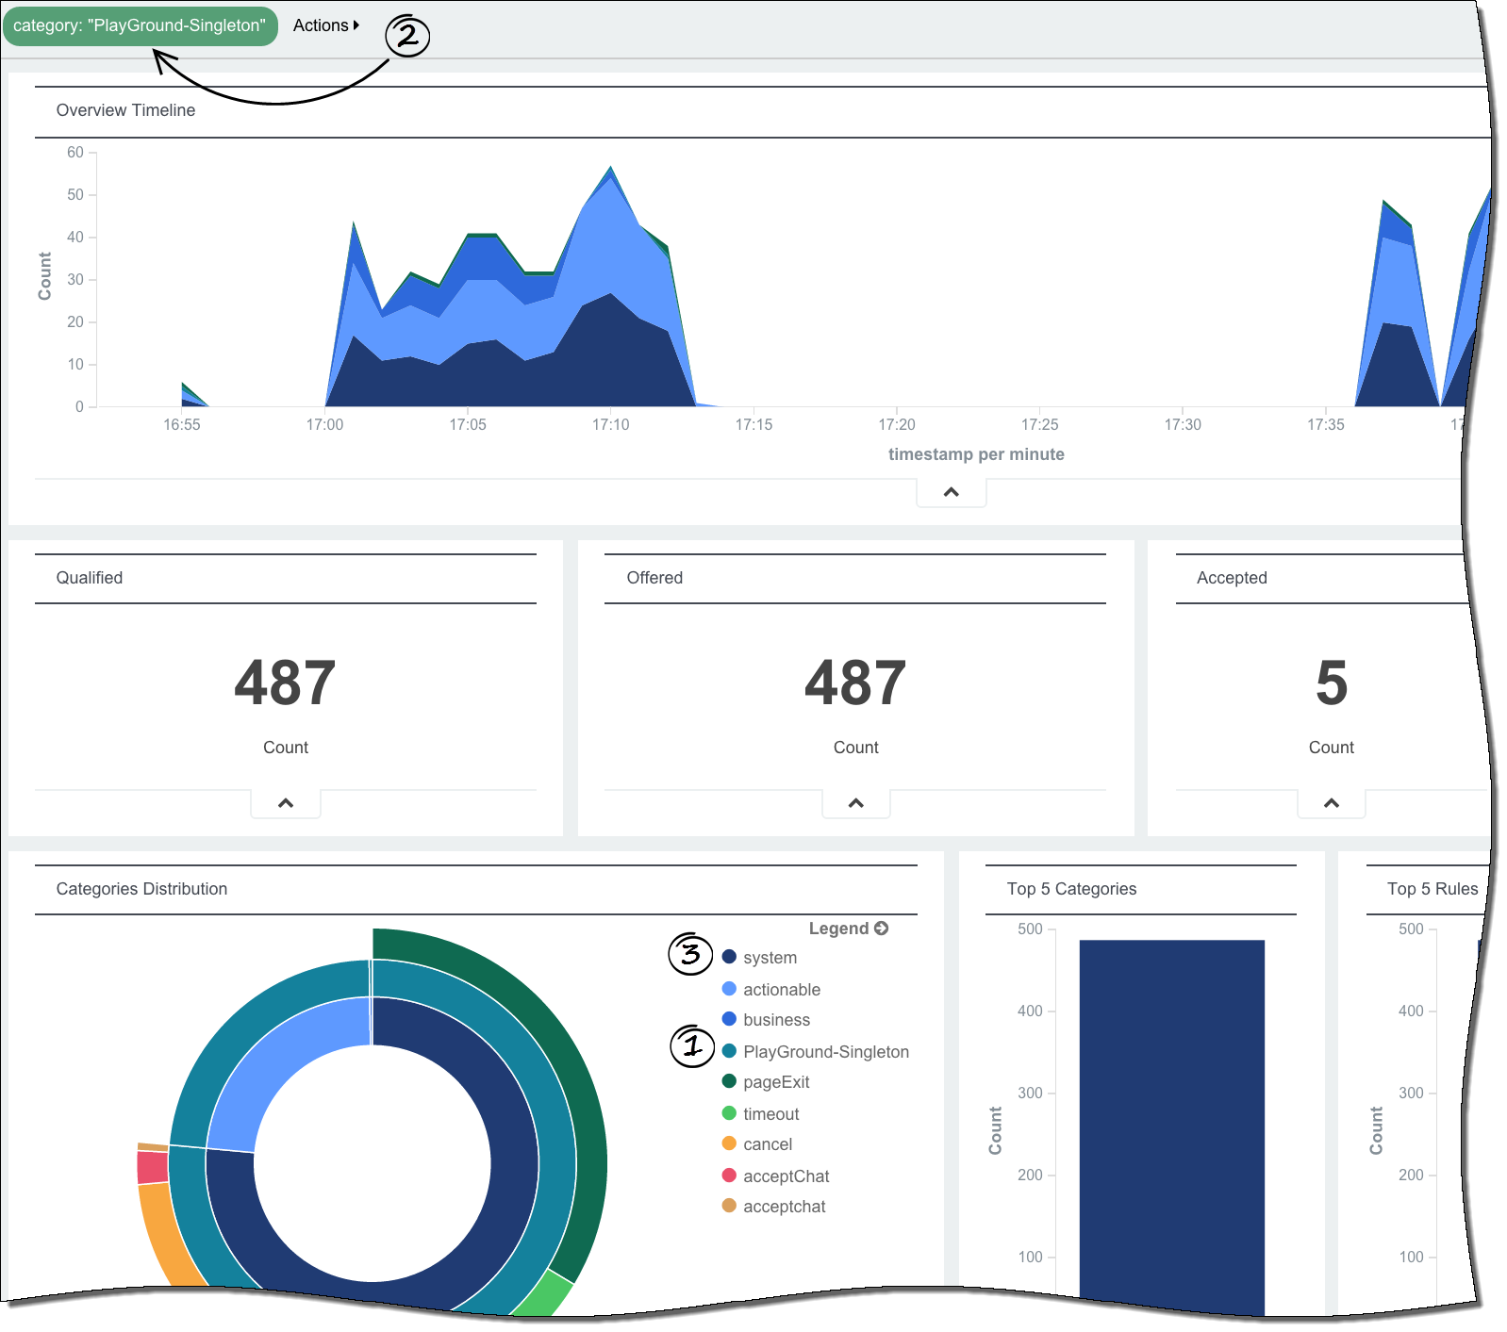Click the cancel legend orange dot
The width and height of the screenshot is (1507, 1332).
click(x=729, y=1143)
